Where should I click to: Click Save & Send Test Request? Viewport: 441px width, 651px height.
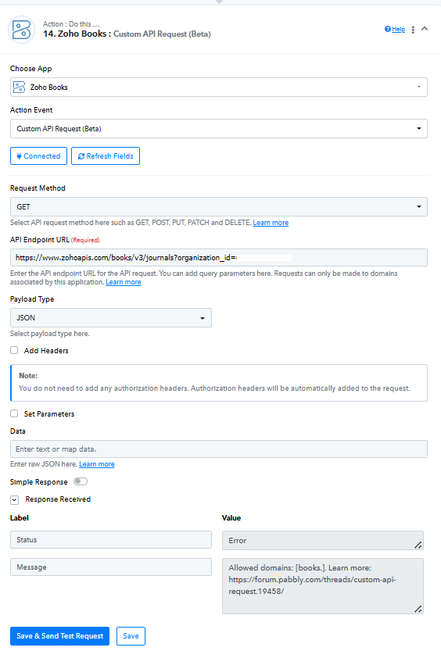59,636
